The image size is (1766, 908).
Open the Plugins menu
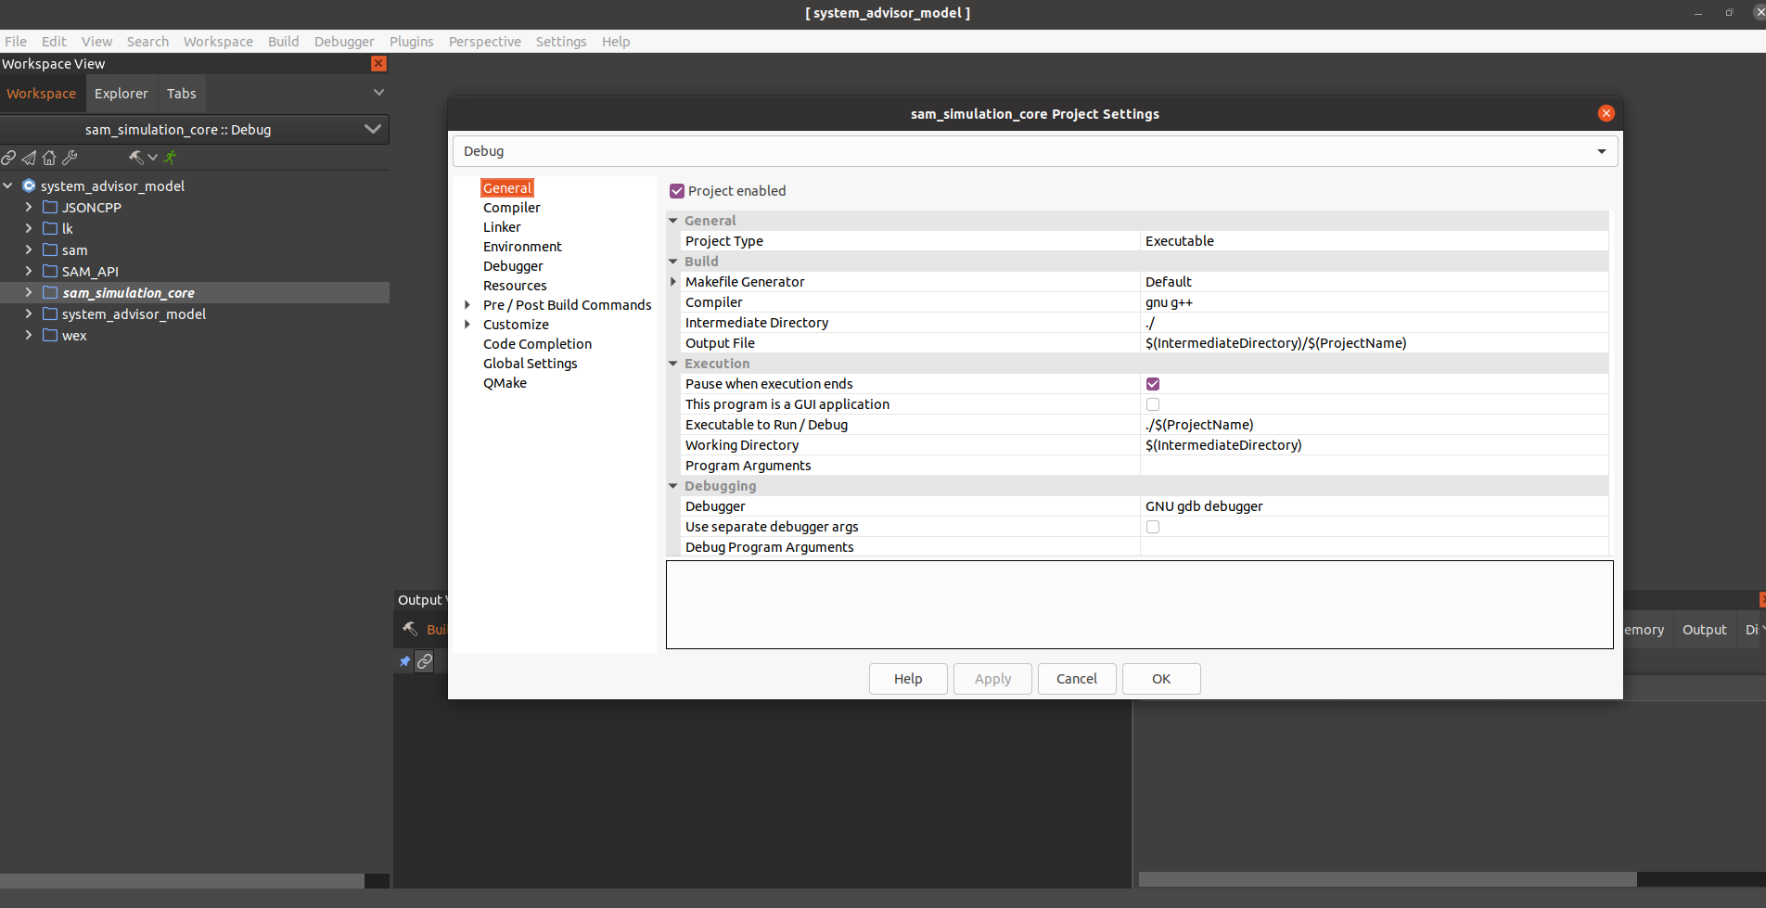coord(411,42)
